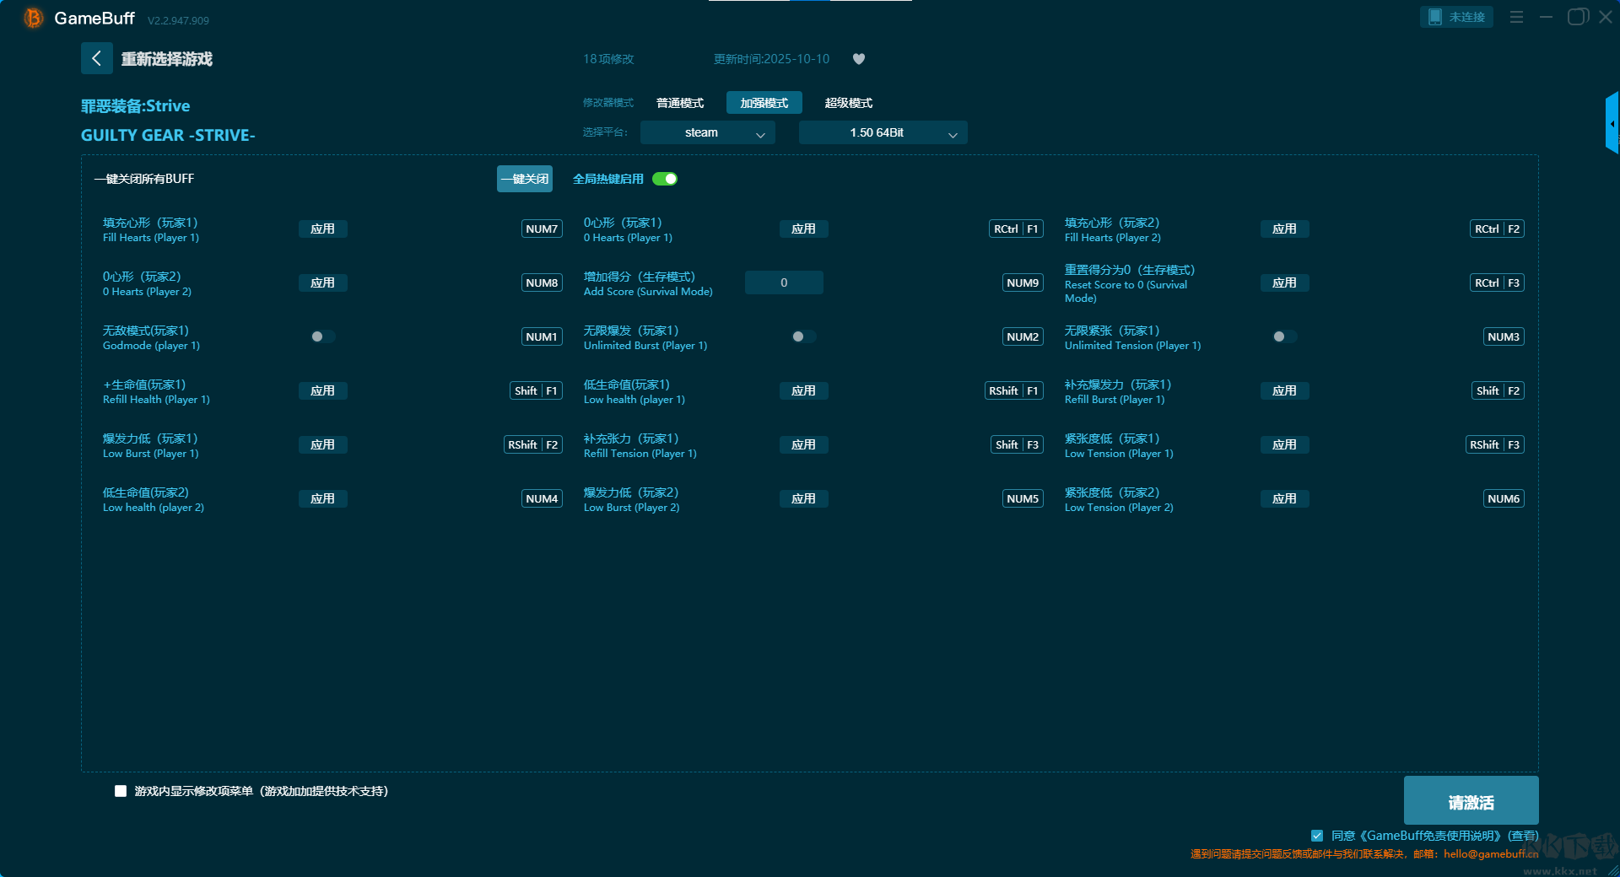Click the NUM3 hotkey for Unlimited Tension
Viewport: 1620px width, 877px height.
click(x=1504, y=336)
